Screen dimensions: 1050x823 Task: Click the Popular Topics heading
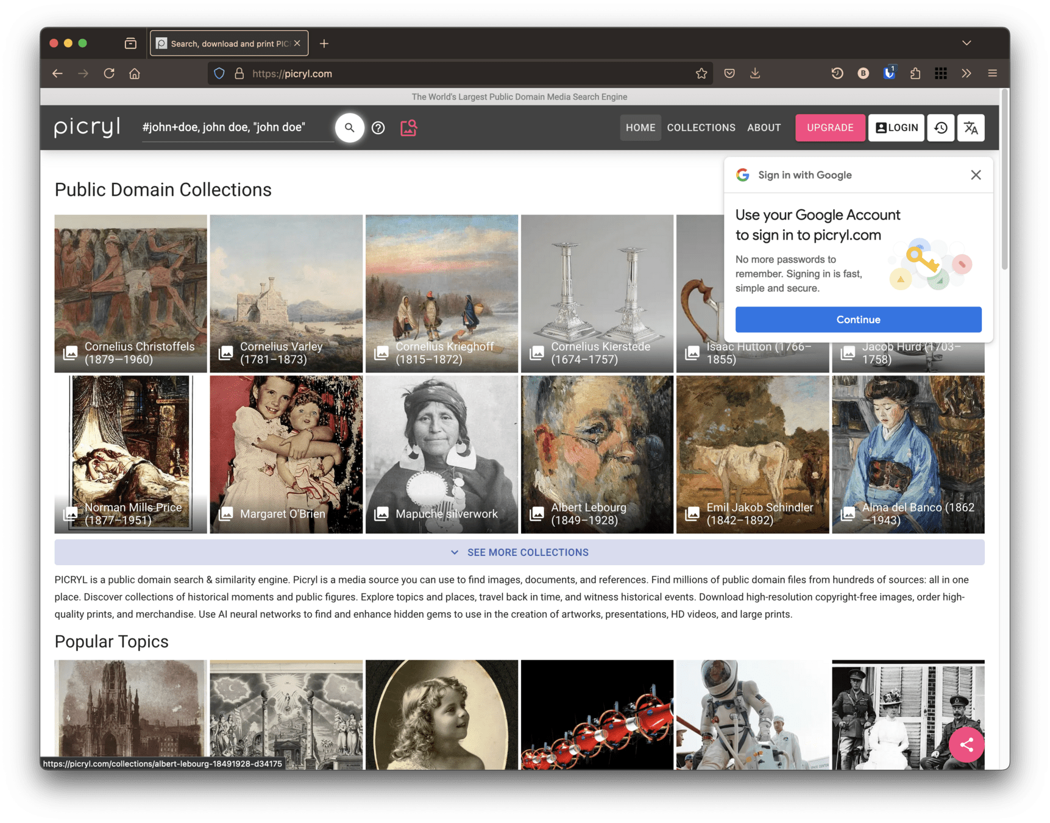tap(112, 641)
